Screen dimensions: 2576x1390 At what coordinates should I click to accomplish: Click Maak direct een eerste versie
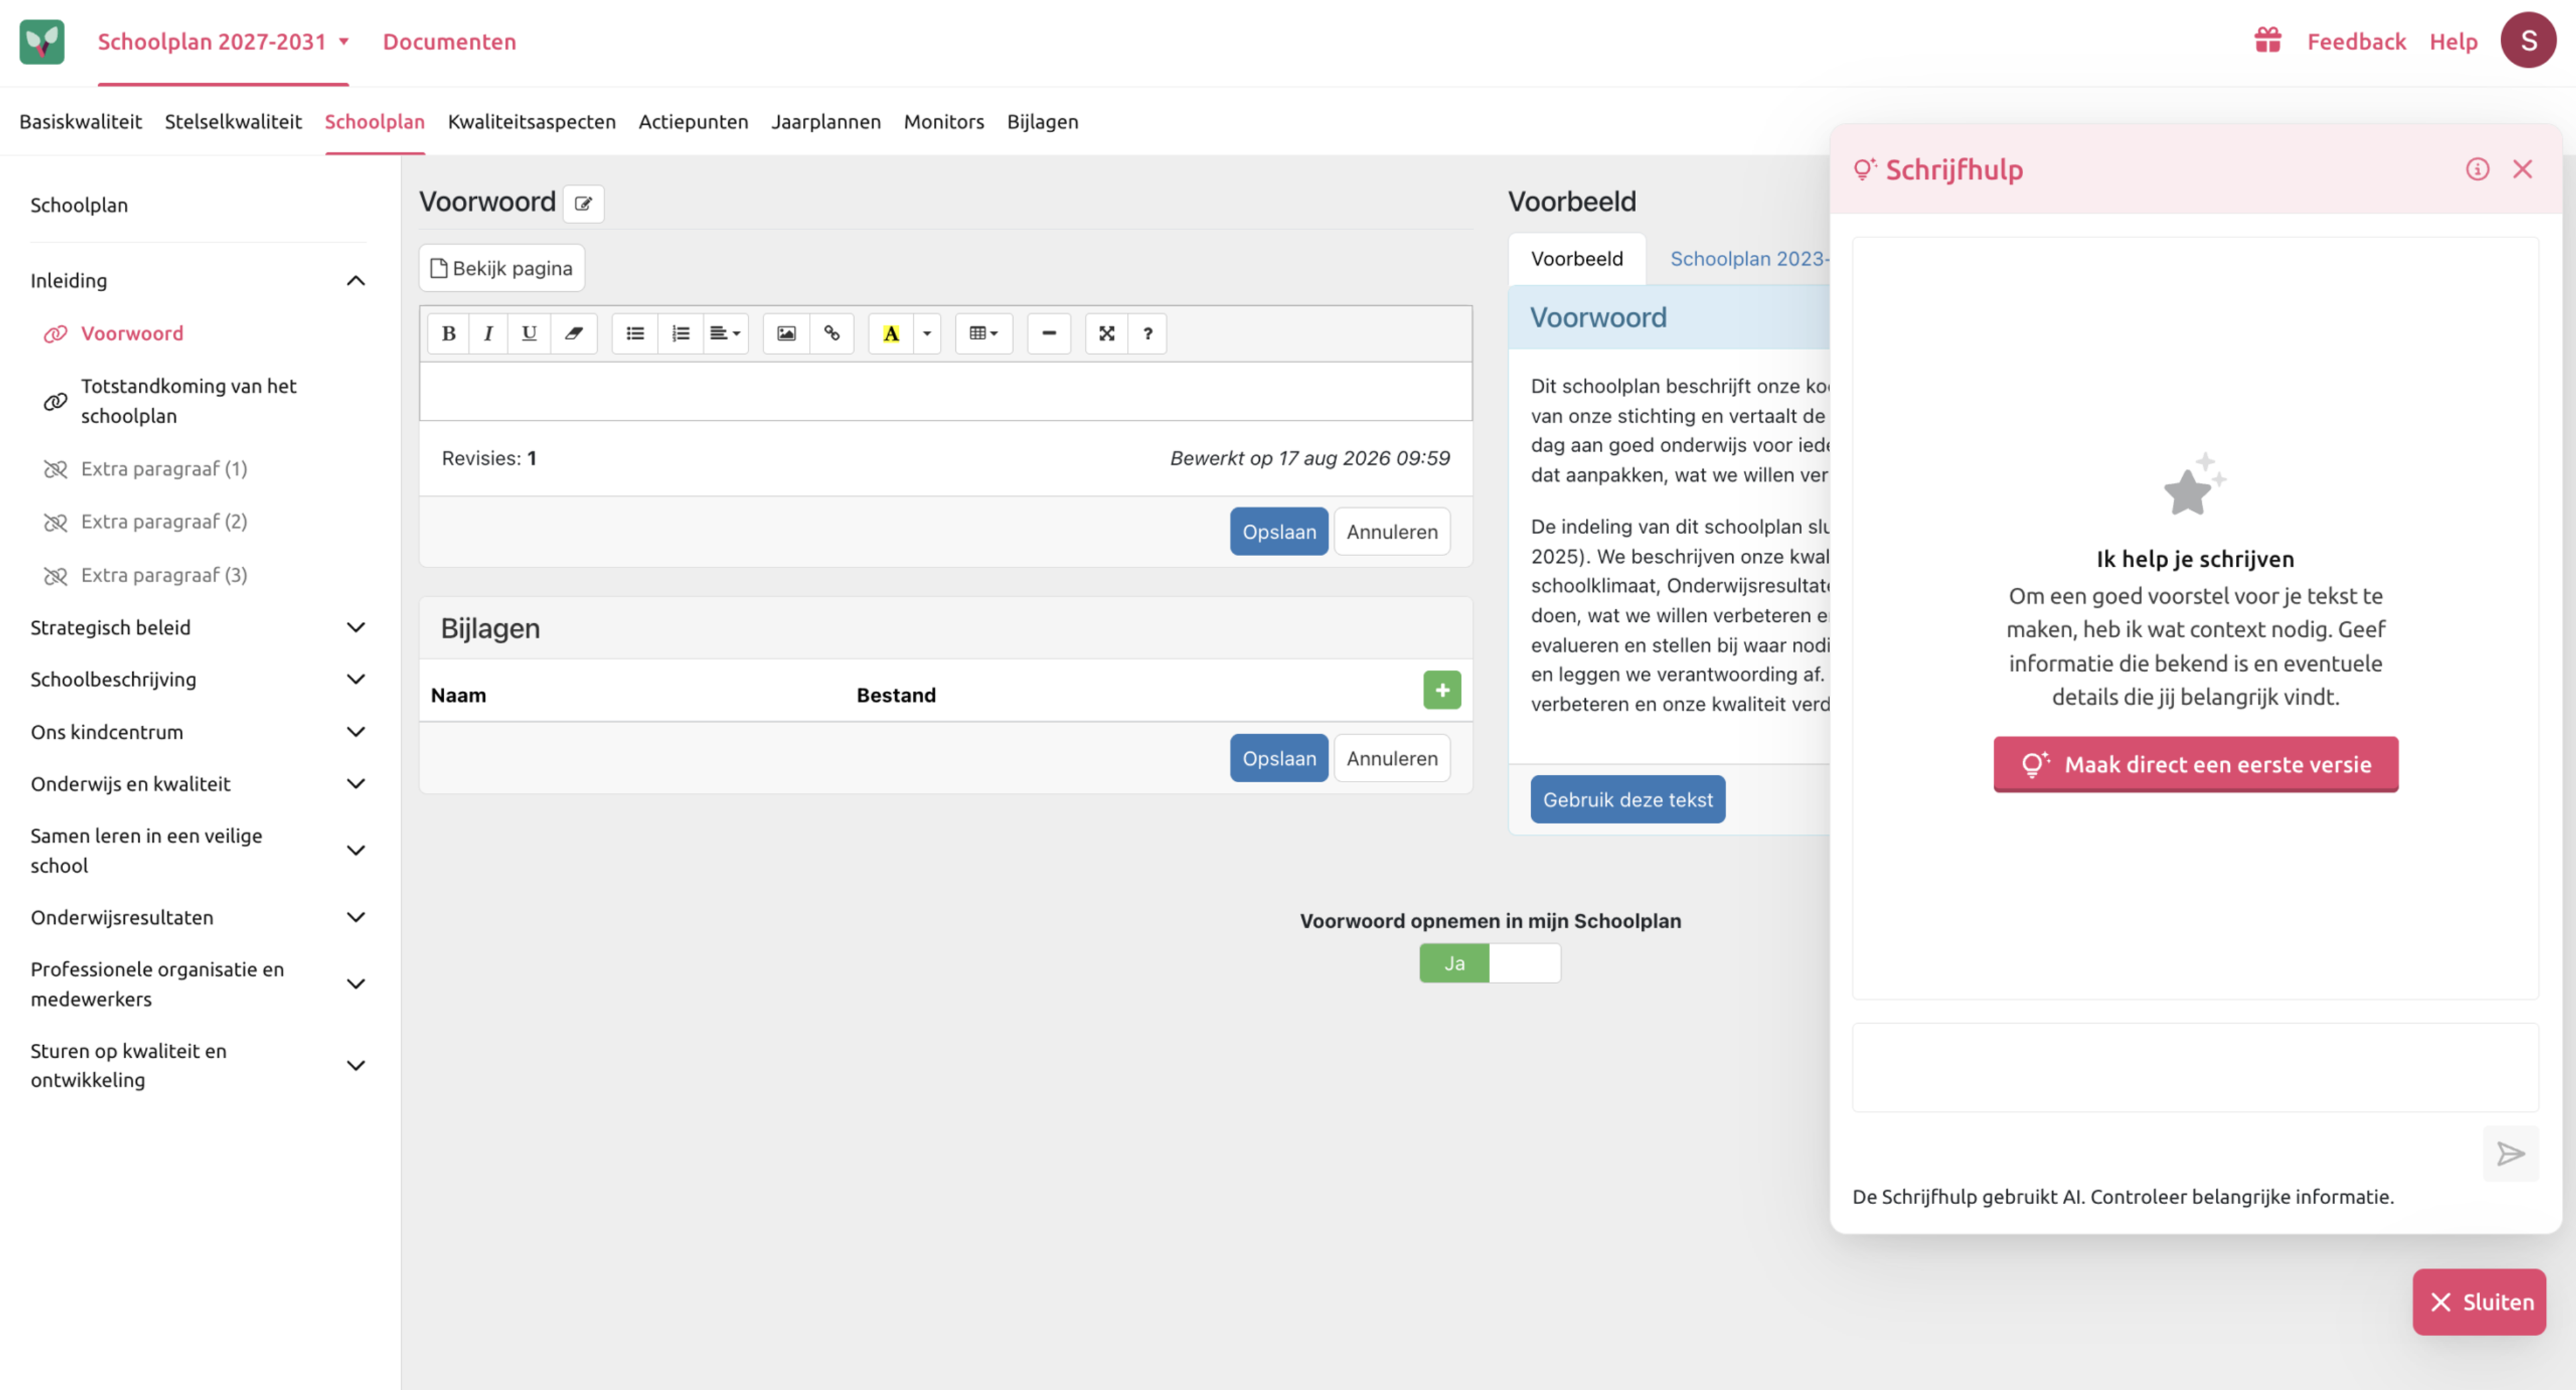2195,765
